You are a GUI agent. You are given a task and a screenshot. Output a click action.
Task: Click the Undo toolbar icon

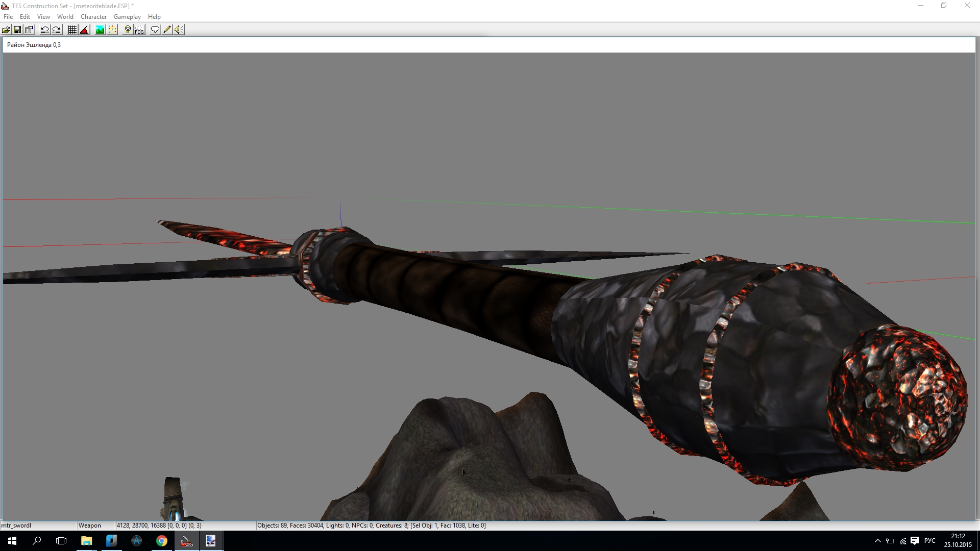point(45,30)
